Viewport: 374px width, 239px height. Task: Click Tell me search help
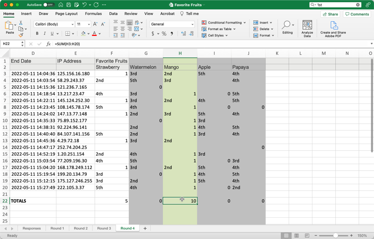[x=189, y=14]
